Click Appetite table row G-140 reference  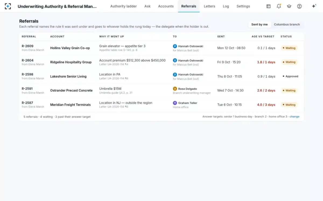tap(118, 50)
